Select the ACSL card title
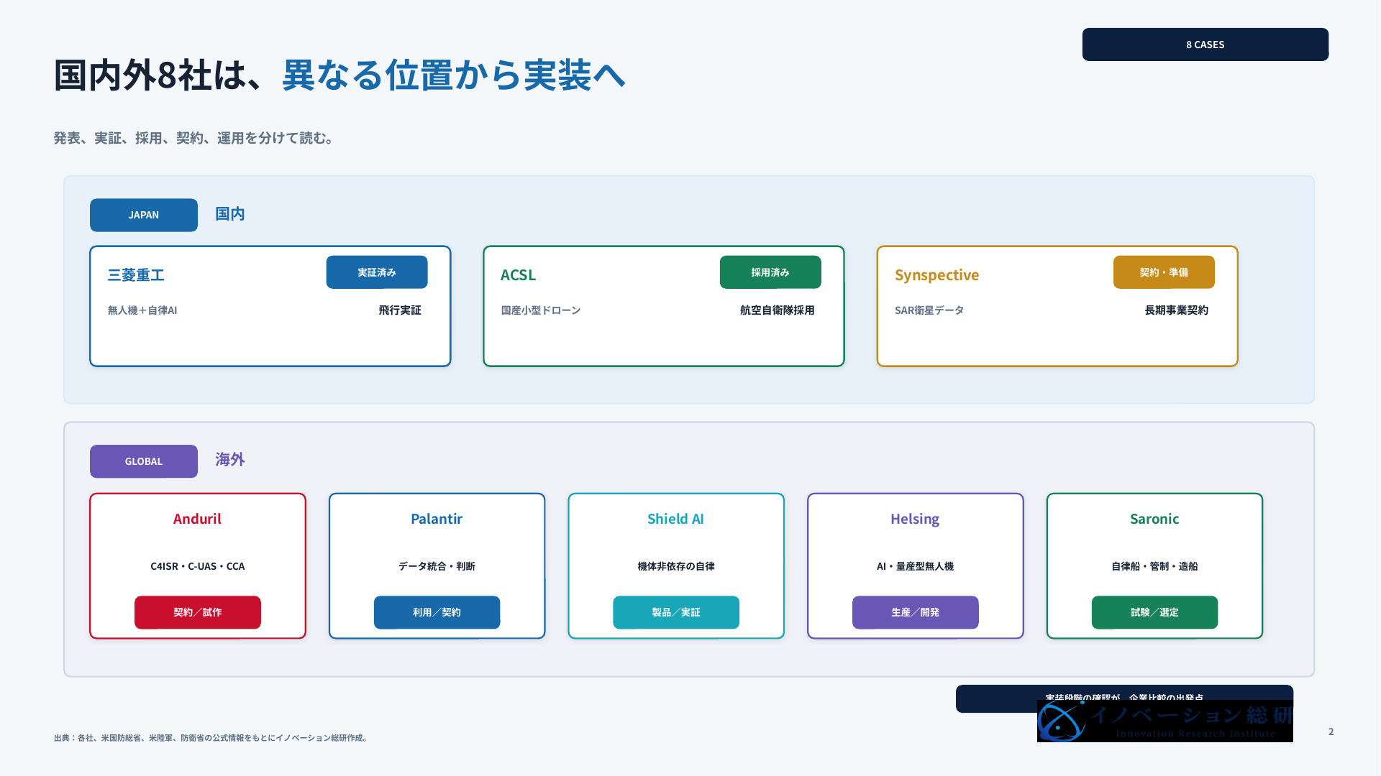 (518, 275)
